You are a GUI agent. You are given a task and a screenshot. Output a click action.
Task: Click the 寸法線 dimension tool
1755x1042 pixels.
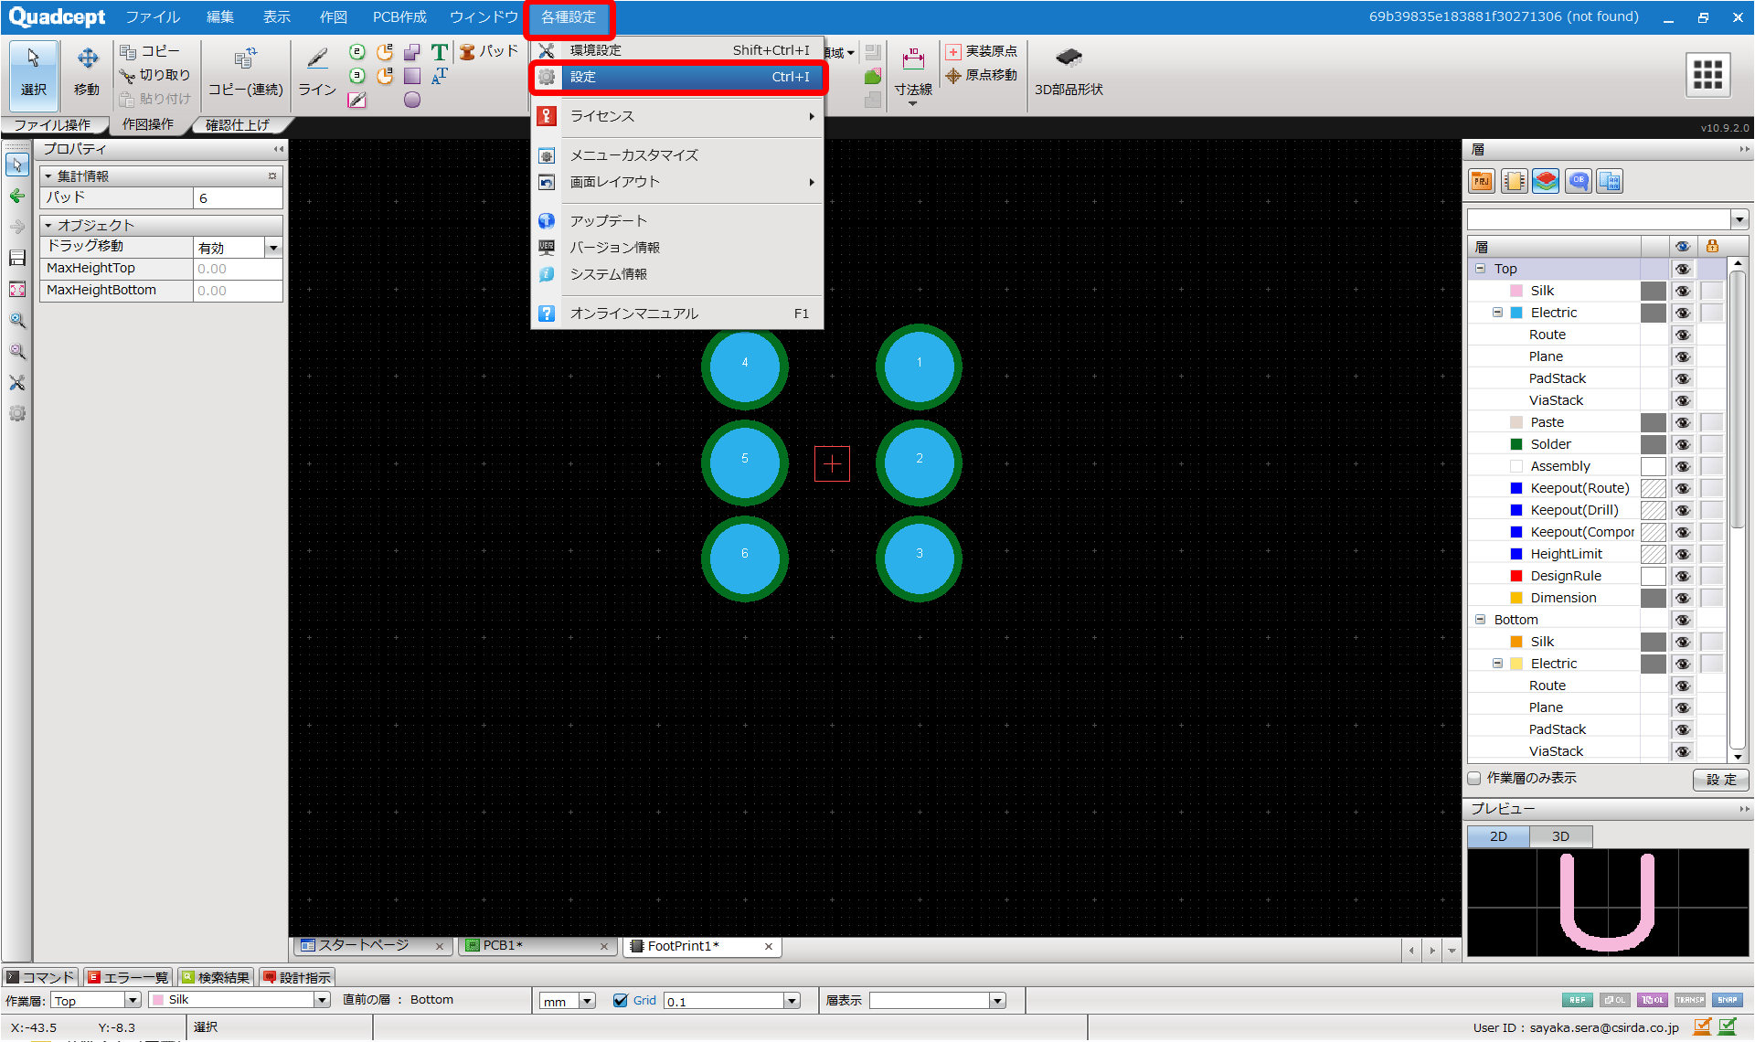[x=912, y=71]
